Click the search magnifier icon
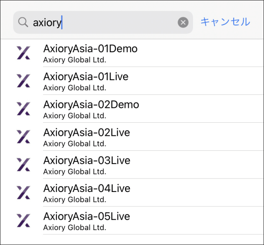The width and height of the screenshot is (264, 245). pyautogui.click(x=23, y=22)
